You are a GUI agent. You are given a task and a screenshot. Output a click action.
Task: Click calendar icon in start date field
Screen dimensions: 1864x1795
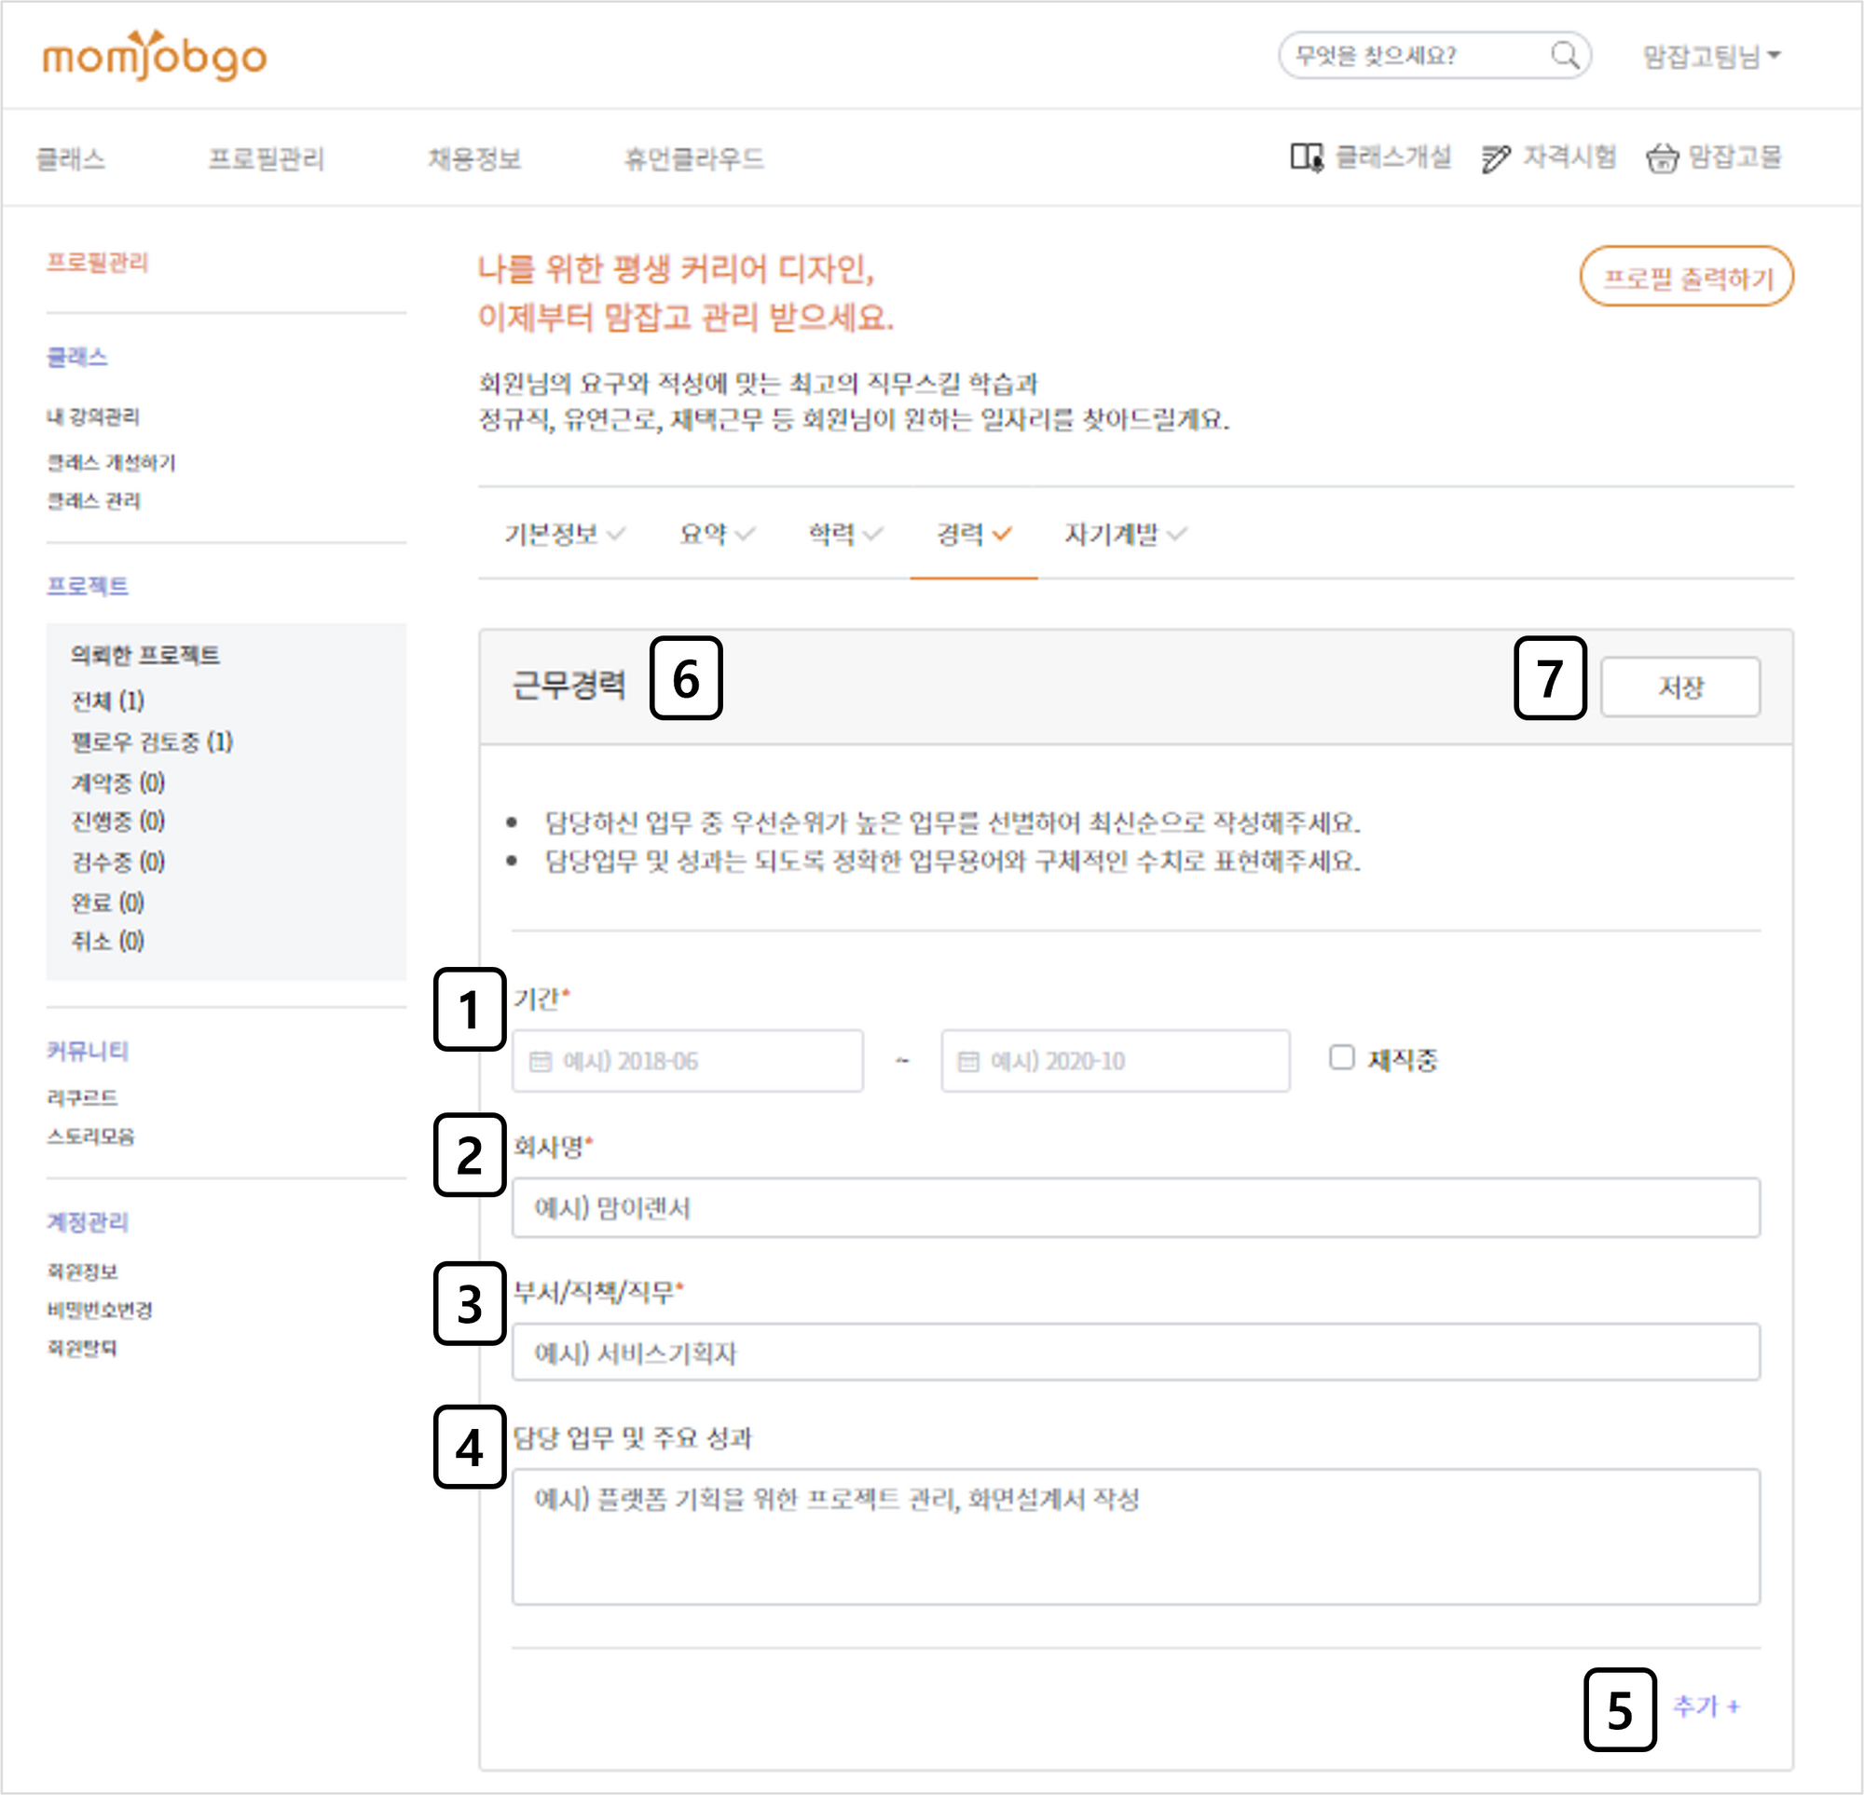coord(541,1061)
